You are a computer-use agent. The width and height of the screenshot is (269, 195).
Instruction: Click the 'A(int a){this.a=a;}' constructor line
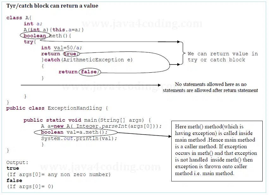tap(54, 30)
